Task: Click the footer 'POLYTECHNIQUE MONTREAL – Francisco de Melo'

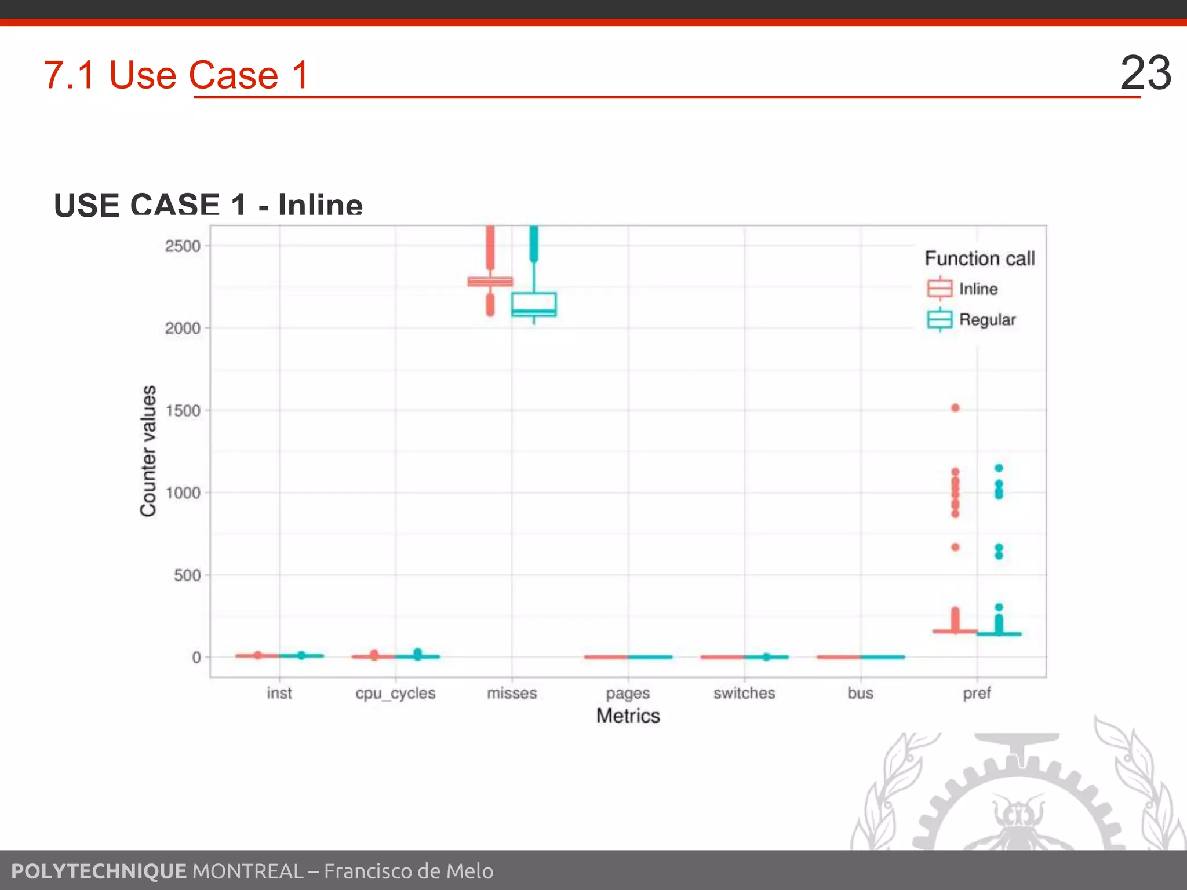Action: tap(252, 871)
